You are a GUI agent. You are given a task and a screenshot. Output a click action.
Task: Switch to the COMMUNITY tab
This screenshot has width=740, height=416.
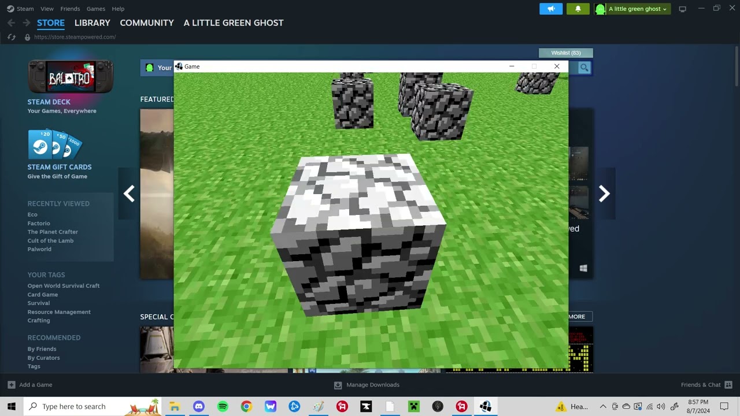tap(147, 23)
